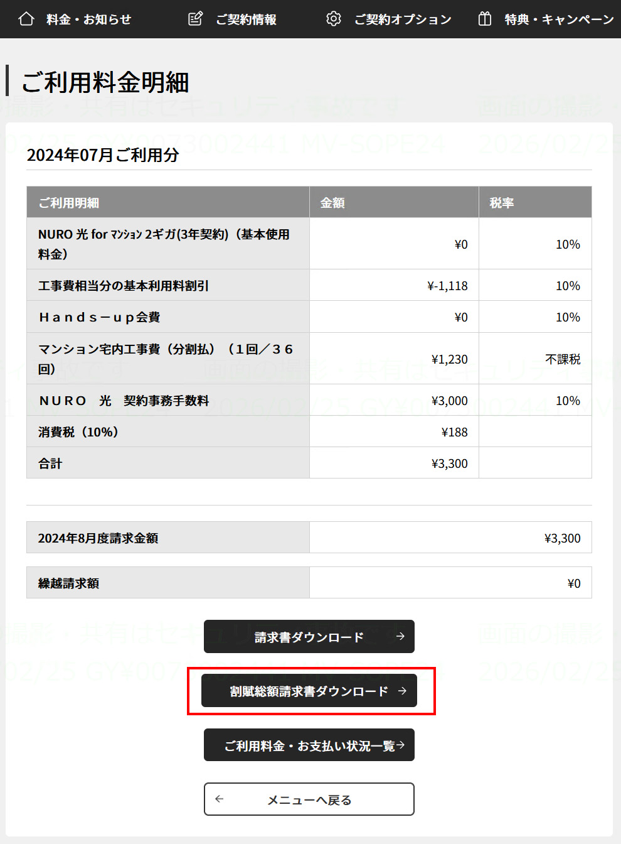The image size is (621, 844).
Task: Click the 税率 table column header
Action: pos(502,203)
